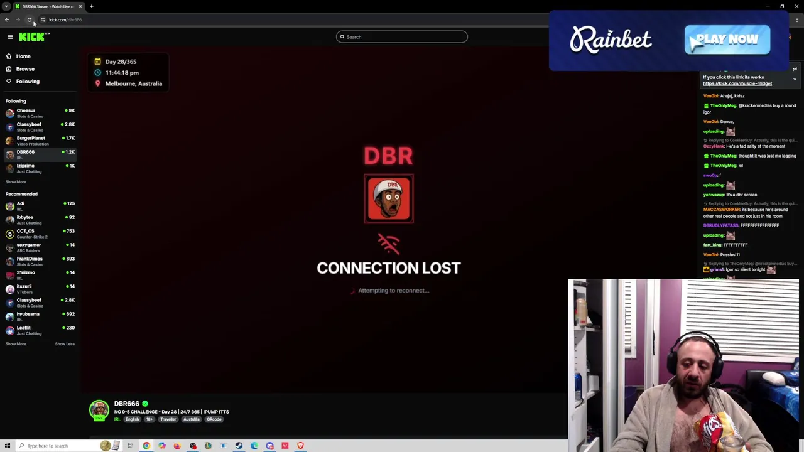This screenshot has height=452, width=804.
Task: Open recommended channel ibbytee
Action: (40, 220)
